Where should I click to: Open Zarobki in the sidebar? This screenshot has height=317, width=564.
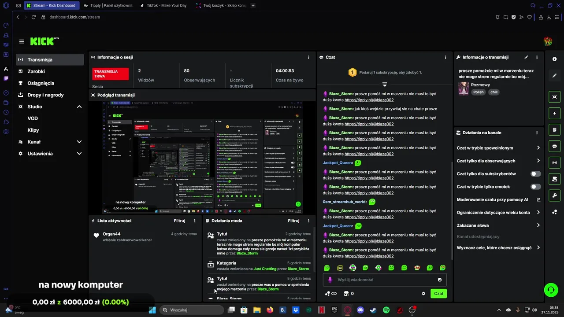click(50, 71)
